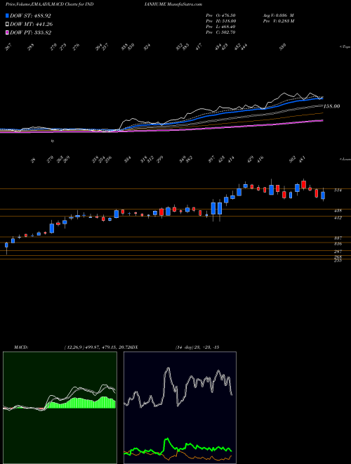Click the '158.00' label on EMA chart
Viewport: 351px width, 464px height.
(x=332, y=106)
